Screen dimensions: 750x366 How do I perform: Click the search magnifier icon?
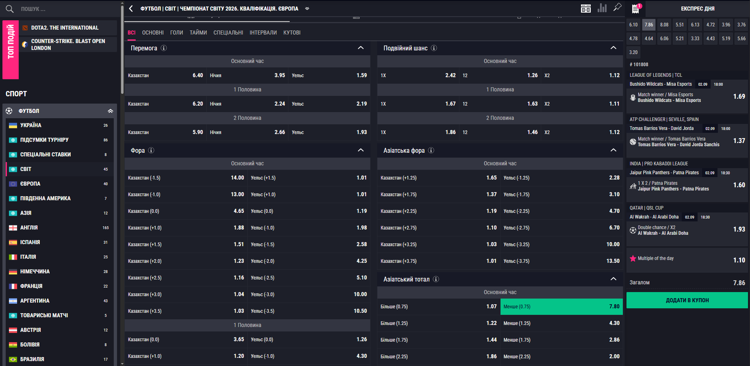pos(10,9)
